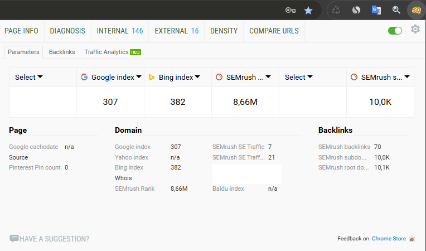Toggle the green SEOquake on/off switch
426x251 pixels.
(395, 31)
